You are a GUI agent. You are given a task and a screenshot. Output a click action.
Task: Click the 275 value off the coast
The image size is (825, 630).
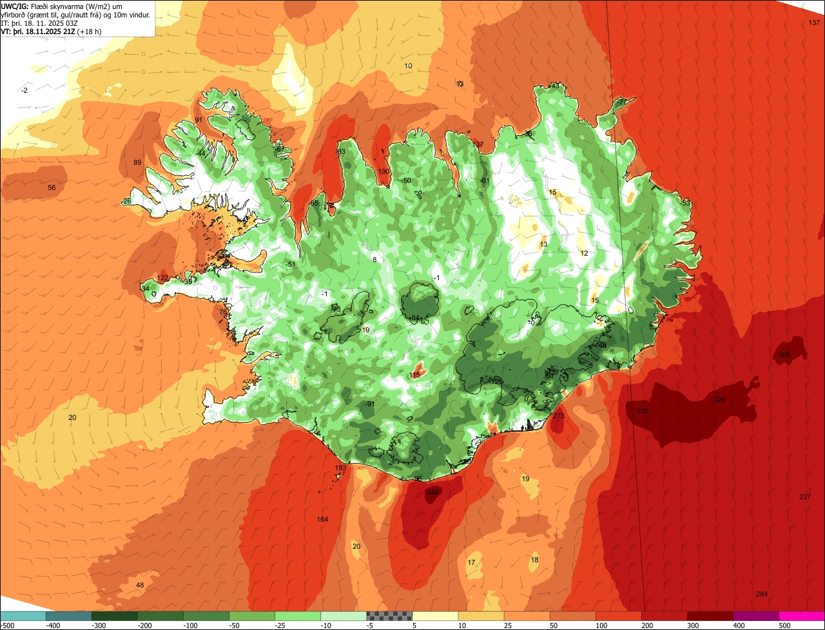[x=559, y=416]
